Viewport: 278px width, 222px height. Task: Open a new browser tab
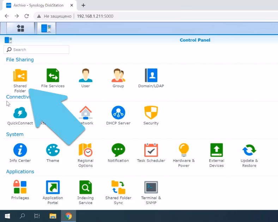point(84,5)
